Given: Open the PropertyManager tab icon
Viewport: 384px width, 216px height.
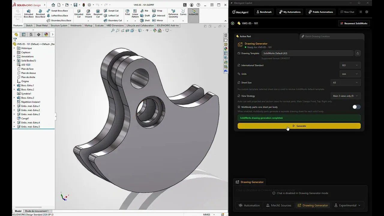Looking at the screenshot, I should (x=24, y=34).
